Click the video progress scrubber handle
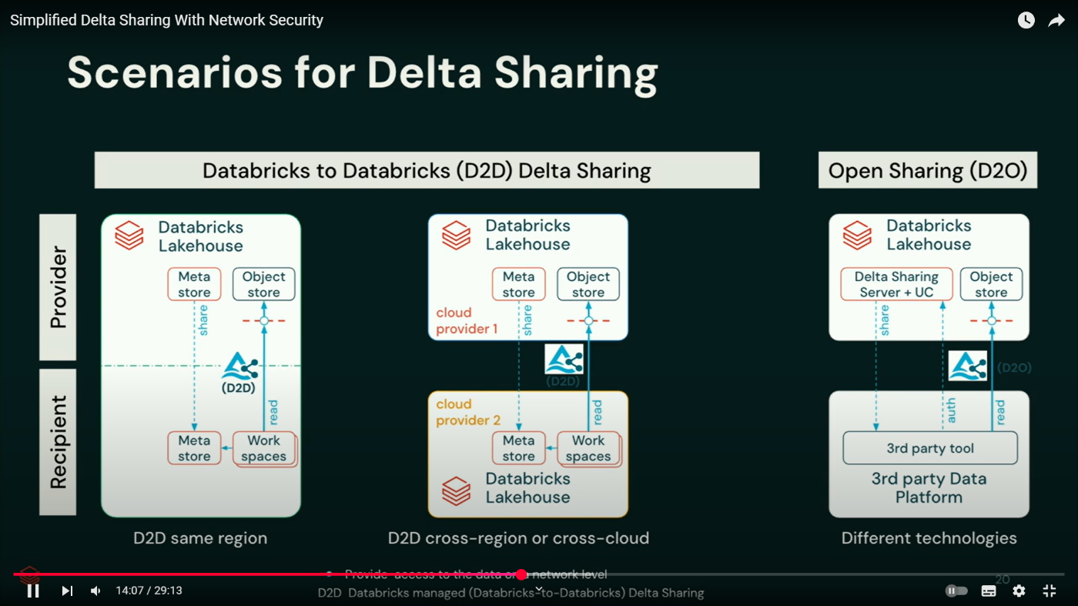Viewport: 1078px width, 606px height. pos(522,574)
